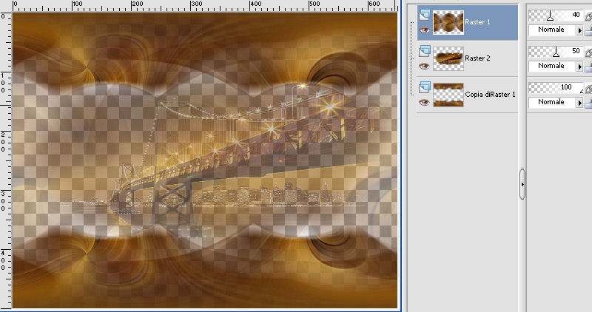Adjust opacity slider set to 50

[x=555, y=51]
